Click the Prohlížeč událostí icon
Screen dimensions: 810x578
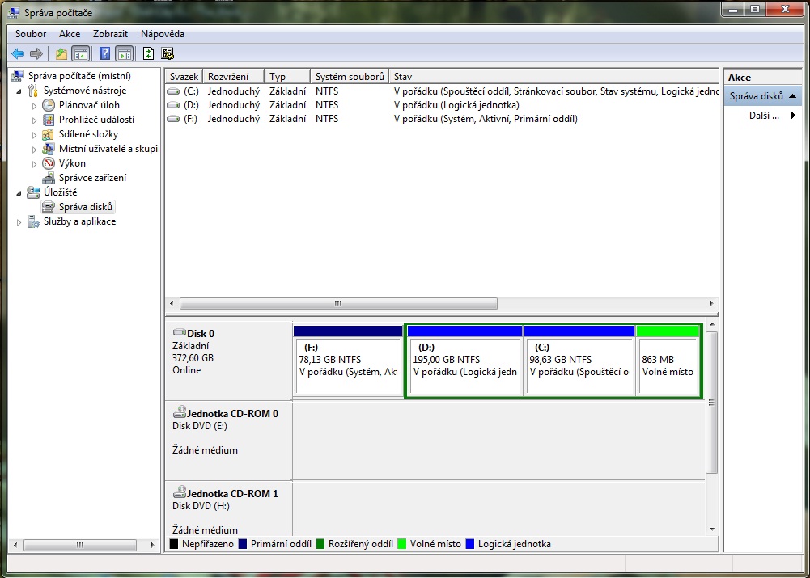coord(48,120)
